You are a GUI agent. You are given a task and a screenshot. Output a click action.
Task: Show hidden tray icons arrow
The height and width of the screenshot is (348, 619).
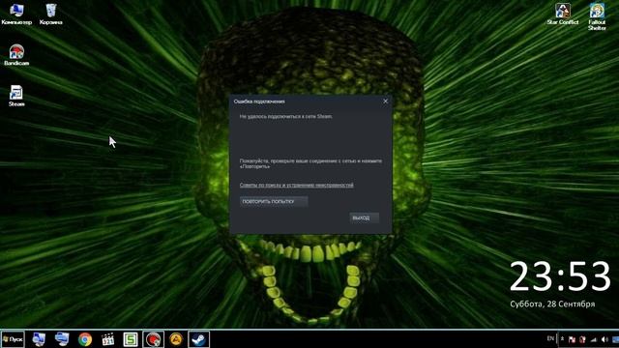point(562,339)
